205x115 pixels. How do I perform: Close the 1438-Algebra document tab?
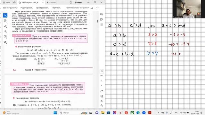[43, 3]
